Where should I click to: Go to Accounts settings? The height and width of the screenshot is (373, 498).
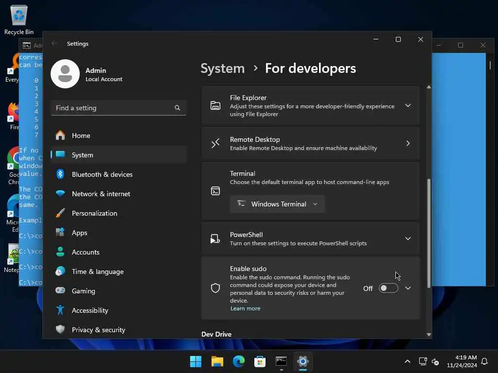click(x=119, y=252)
